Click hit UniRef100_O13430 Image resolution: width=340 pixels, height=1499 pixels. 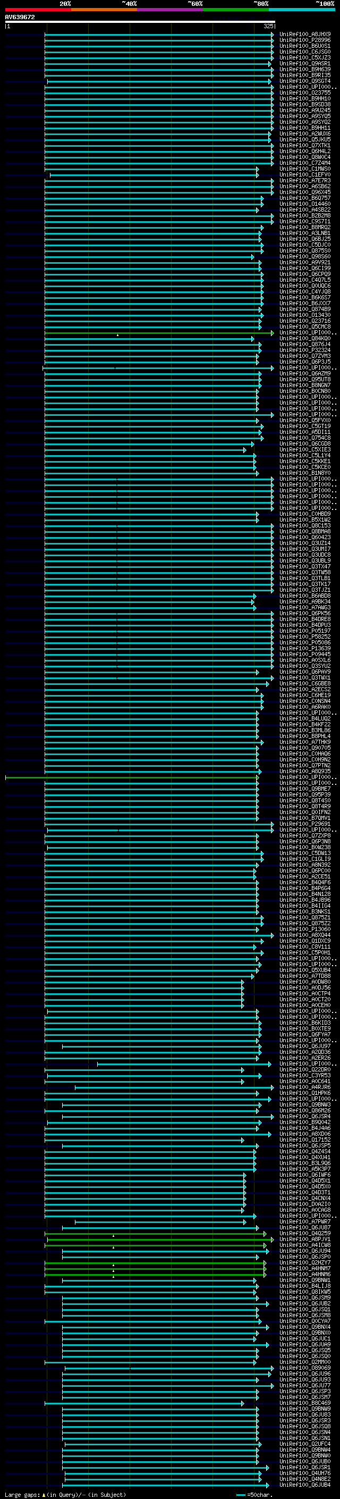(x=305, y=315)
